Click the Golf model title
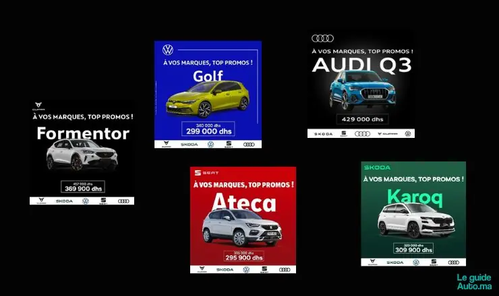The width and height of the screenshot is (499, 296). [208, 76]
